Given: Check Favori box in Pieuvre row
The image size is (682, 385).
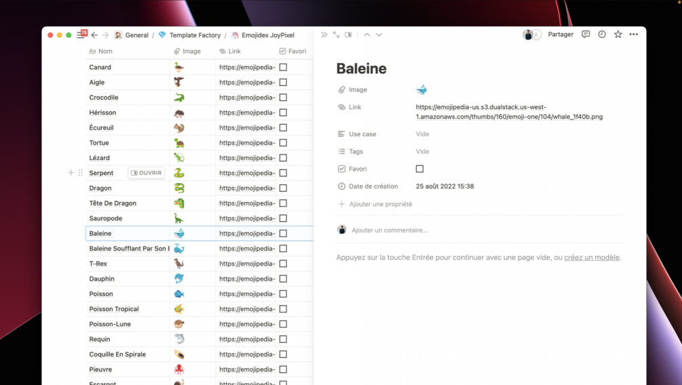Looking at the screenshot, I should click(x=283, y=369).
